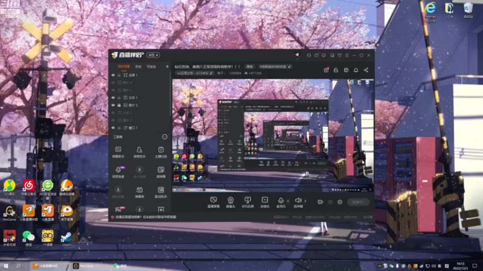This screenshot has height=271, width=483.
Task: Toggle visibility of the 窗口 1 source
Action: pos(113,128)
